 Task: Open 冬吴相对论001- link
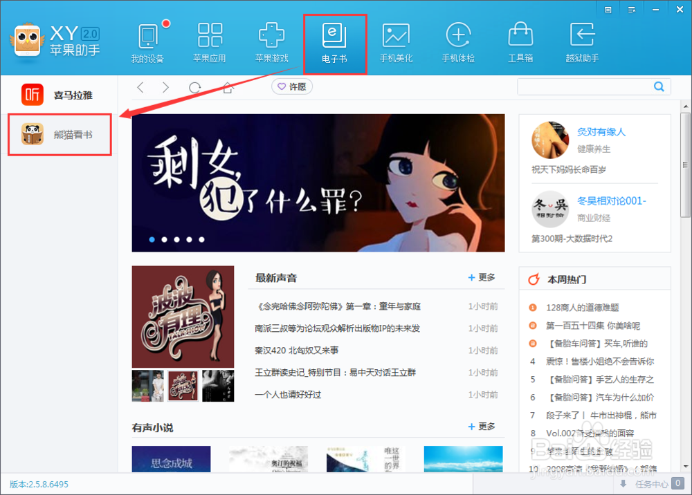pos(612,201)
